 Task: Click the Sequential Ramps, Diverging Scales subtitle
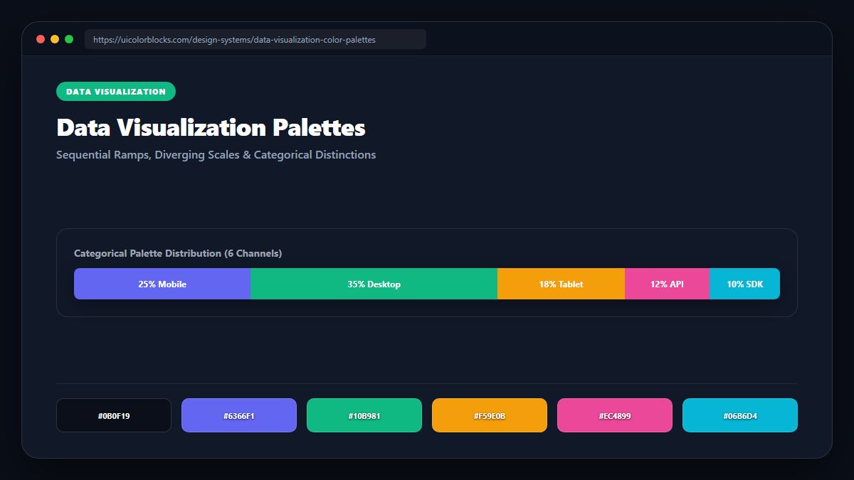pyautogui.click(x=216, y=155)
